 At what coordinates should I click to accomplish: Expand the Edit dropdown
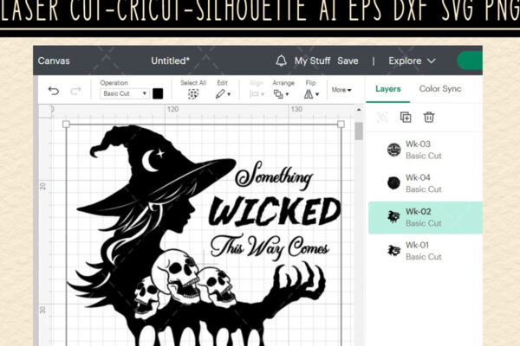[x=222, y=93]
